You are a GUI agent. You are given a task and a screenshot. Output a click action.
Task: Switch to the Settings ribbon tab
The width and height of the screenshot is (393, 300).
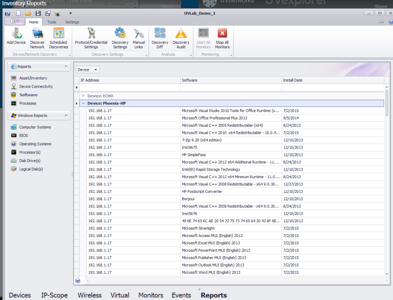(x=72, y=22)
